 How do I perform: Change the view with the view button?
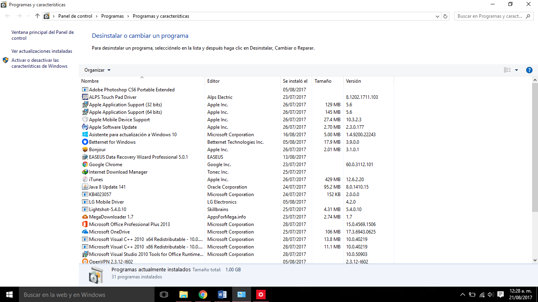507,70
